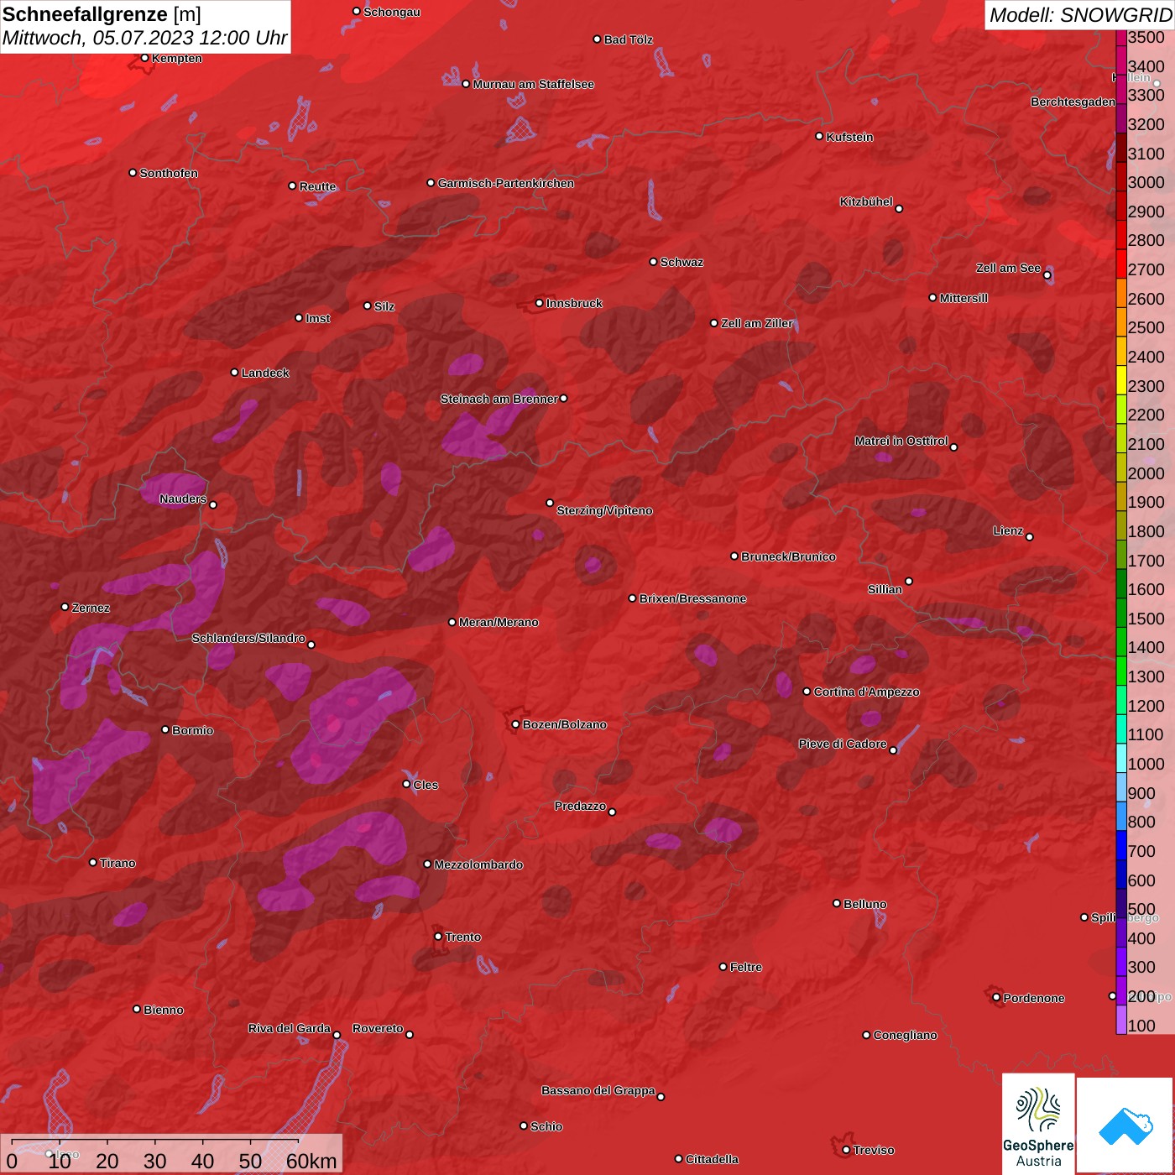The height and width of the screenshot is (1175, 1175).
Task: Click the 'Imst' label
Action: pyautogui.click(x=318, y=318)
